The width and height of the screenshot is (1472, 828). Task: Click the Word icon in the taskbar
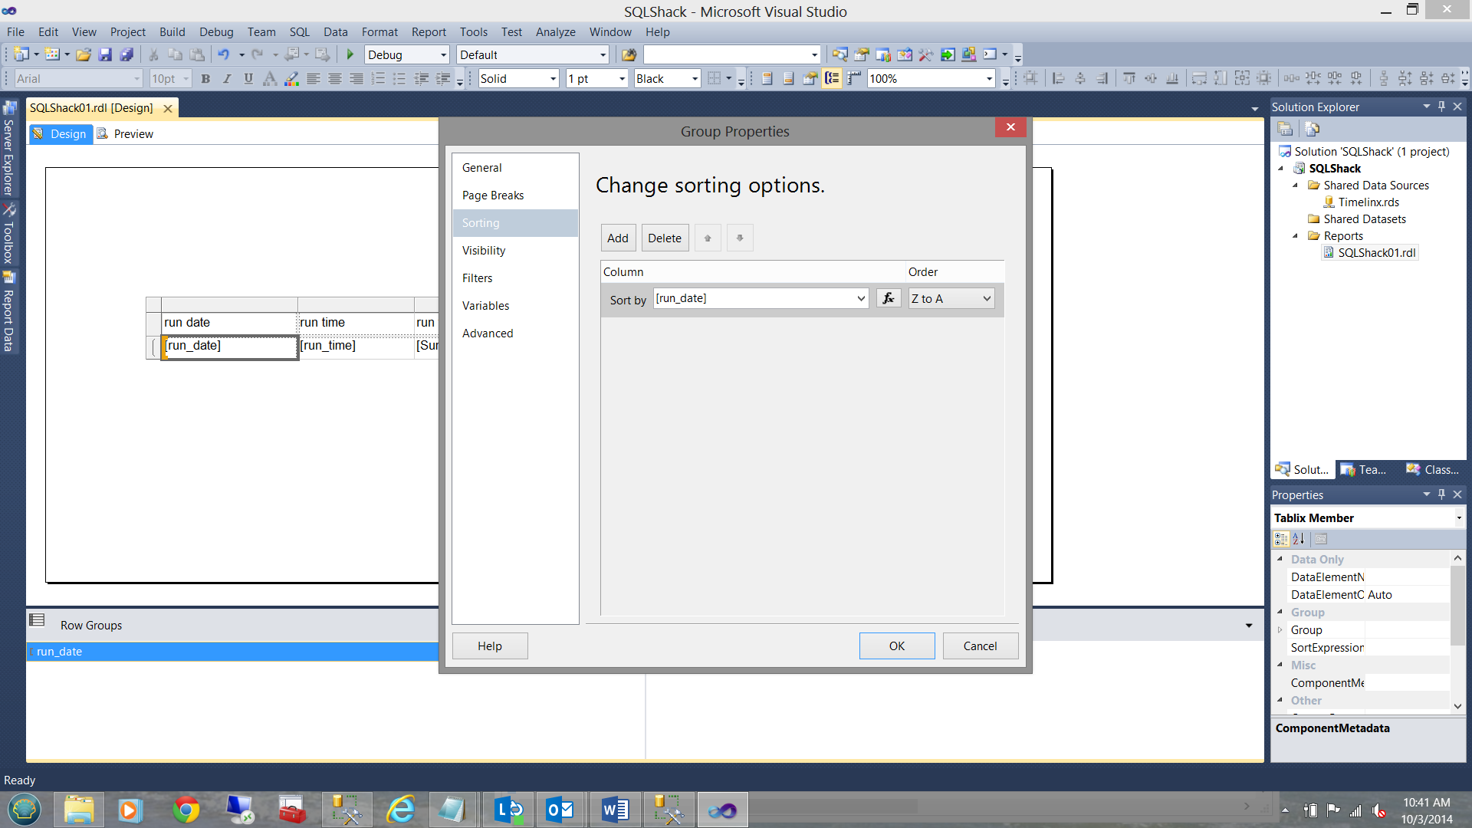pyautogui.click(x=615, y=810)
